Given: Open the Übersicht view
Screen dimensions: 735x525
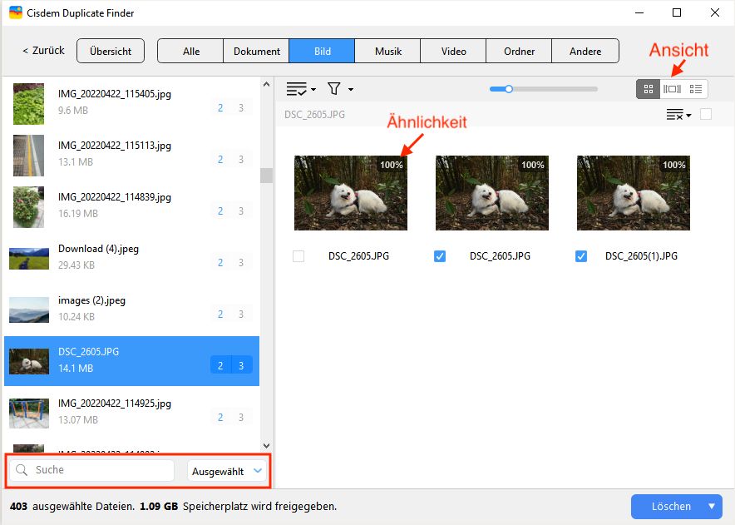Looking at the screenshot, I should pos(111,51).
